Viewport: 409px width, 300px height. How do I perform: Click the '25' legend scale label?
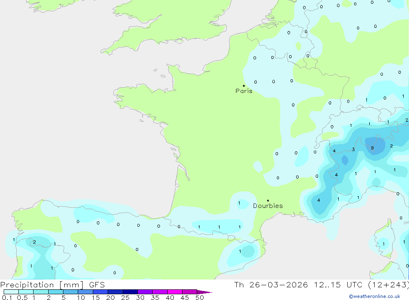[x=125, y=298]
